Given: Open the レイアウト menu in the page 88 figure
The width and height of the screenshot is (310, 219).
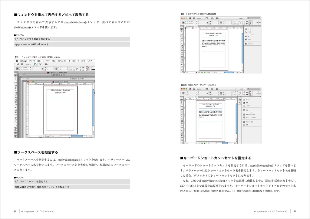Looking at the screenshot, I should tap(46, 61).
